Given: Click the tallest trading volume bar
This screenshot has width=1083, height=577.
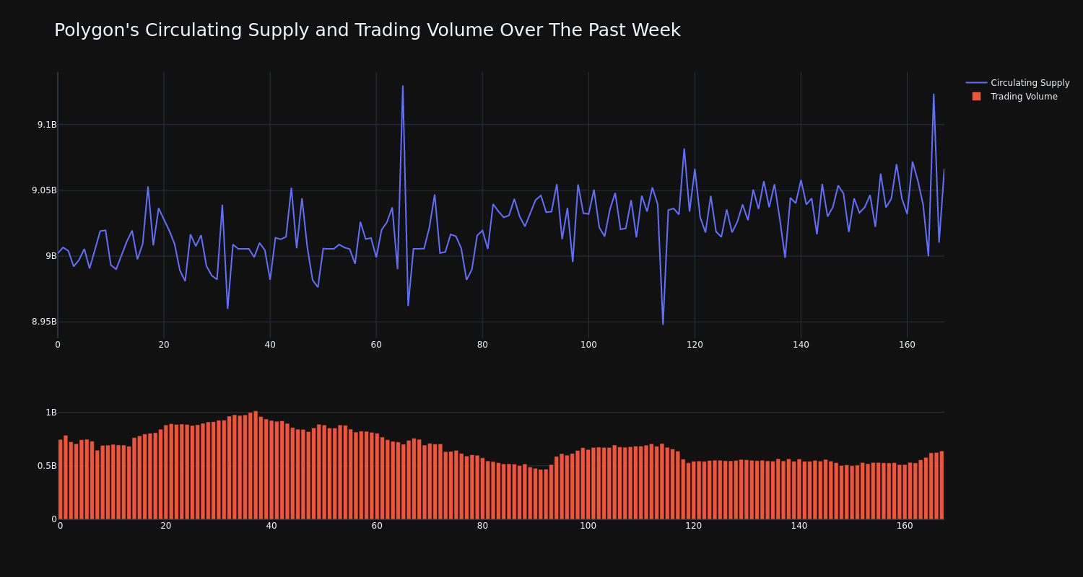Looking at the screenshot, I should point(256,465).
